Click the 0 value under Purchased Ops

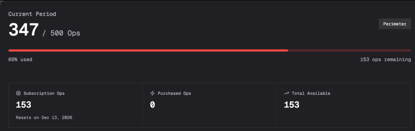click(152, 105)
